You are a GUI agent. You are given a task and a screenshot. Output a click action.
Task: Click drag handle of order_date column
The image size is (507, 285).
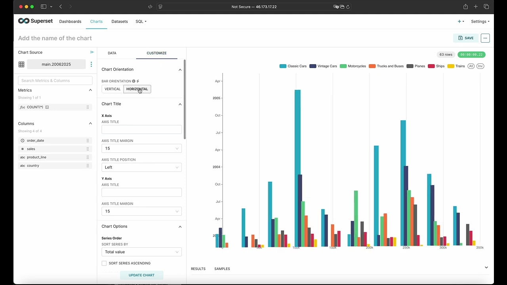click(x=88, y=141)
